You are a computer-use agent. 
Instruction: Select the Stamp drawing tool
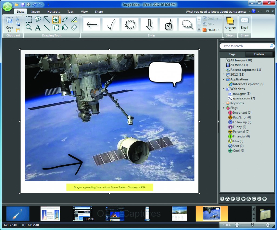click(x=56, y=19)
